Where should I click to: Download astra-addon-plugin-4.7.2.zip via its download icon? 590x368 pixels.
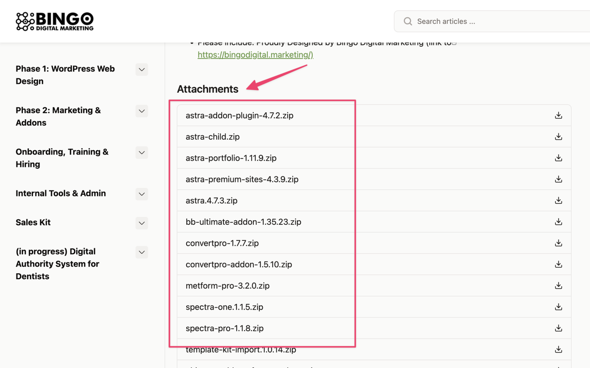coord(558,115)
